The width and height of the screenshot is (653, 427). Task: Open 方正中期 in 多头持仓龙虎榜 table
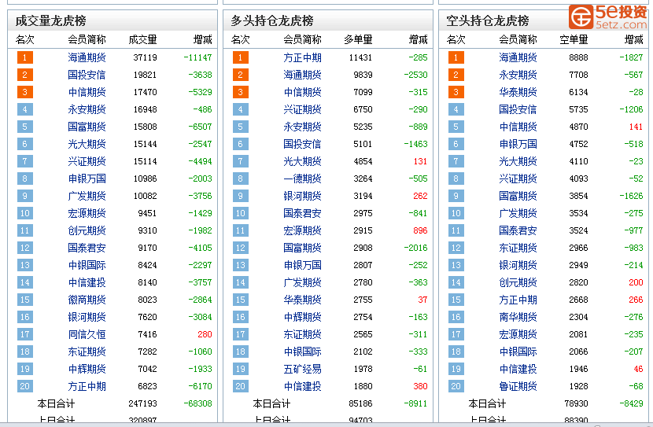(302, 57)
